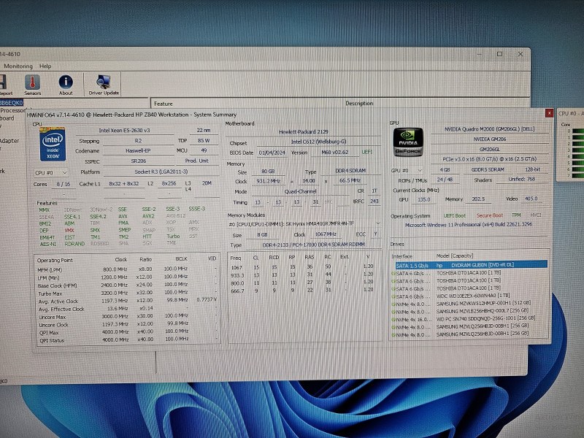Screen dimensions: 584x438
Task: Click the VMX feature flag
Action: (x=69, y=230)
